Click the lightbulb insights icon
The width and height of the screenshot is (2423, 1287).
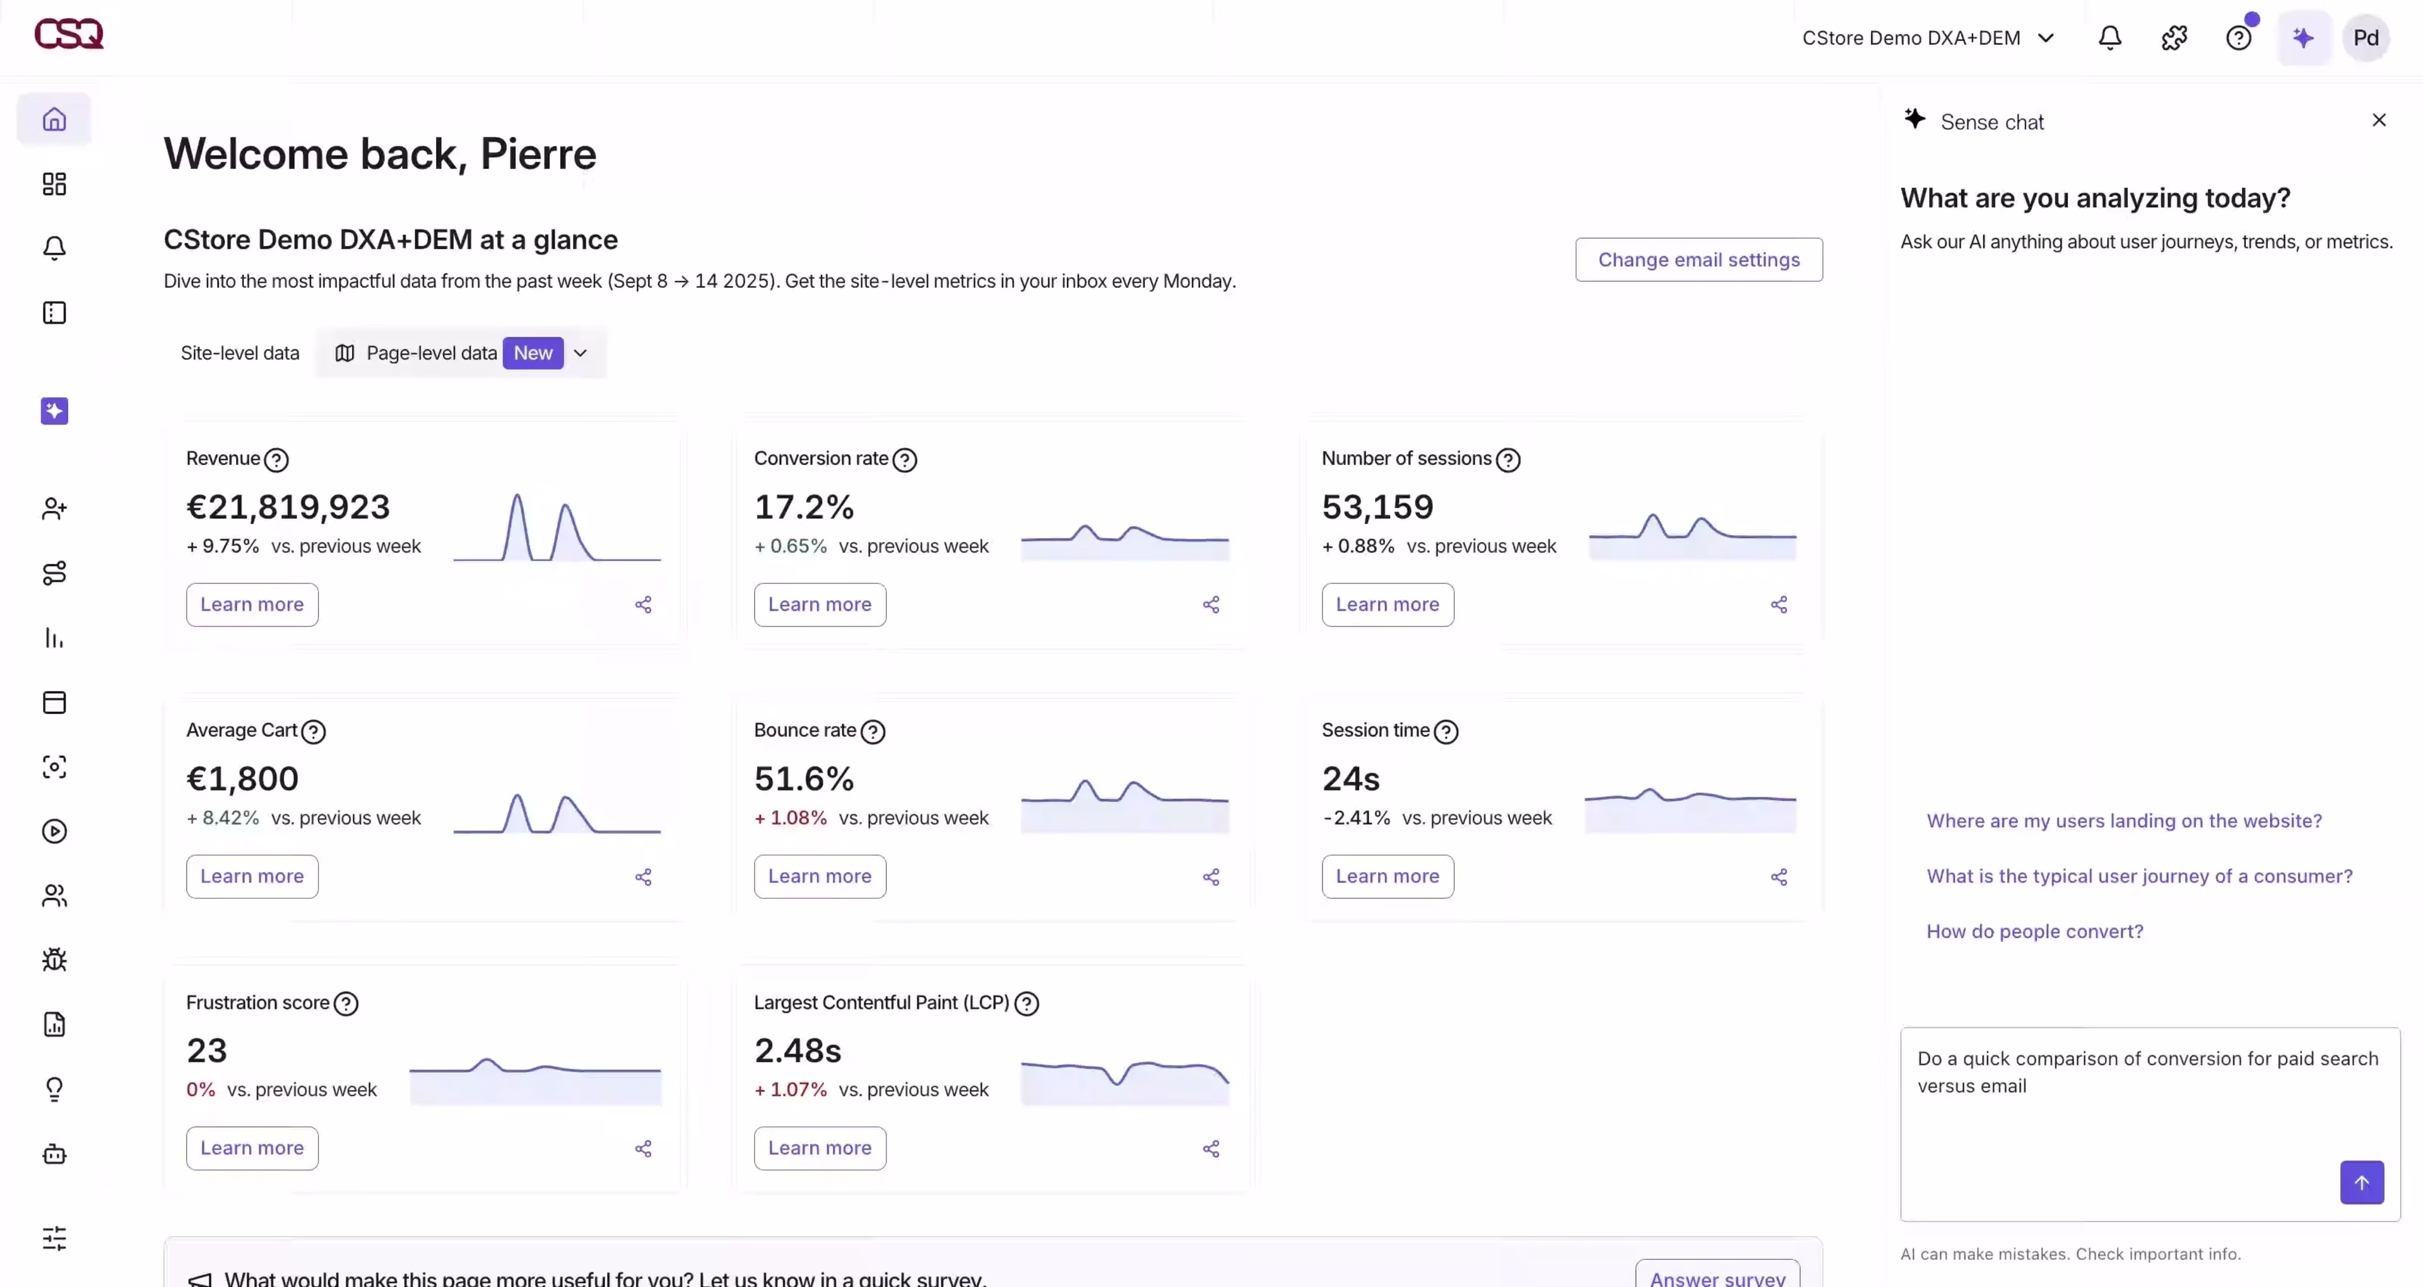(54, 1088)
